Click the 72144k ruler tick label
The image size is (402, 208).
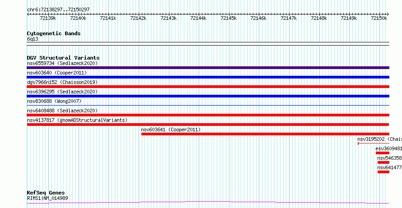click(x=198, y=18)
